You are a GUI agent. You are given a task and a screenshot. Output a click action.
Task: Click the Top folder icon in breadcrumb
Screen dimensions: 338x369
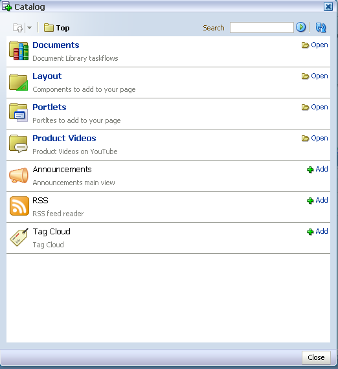click(49, 28)
